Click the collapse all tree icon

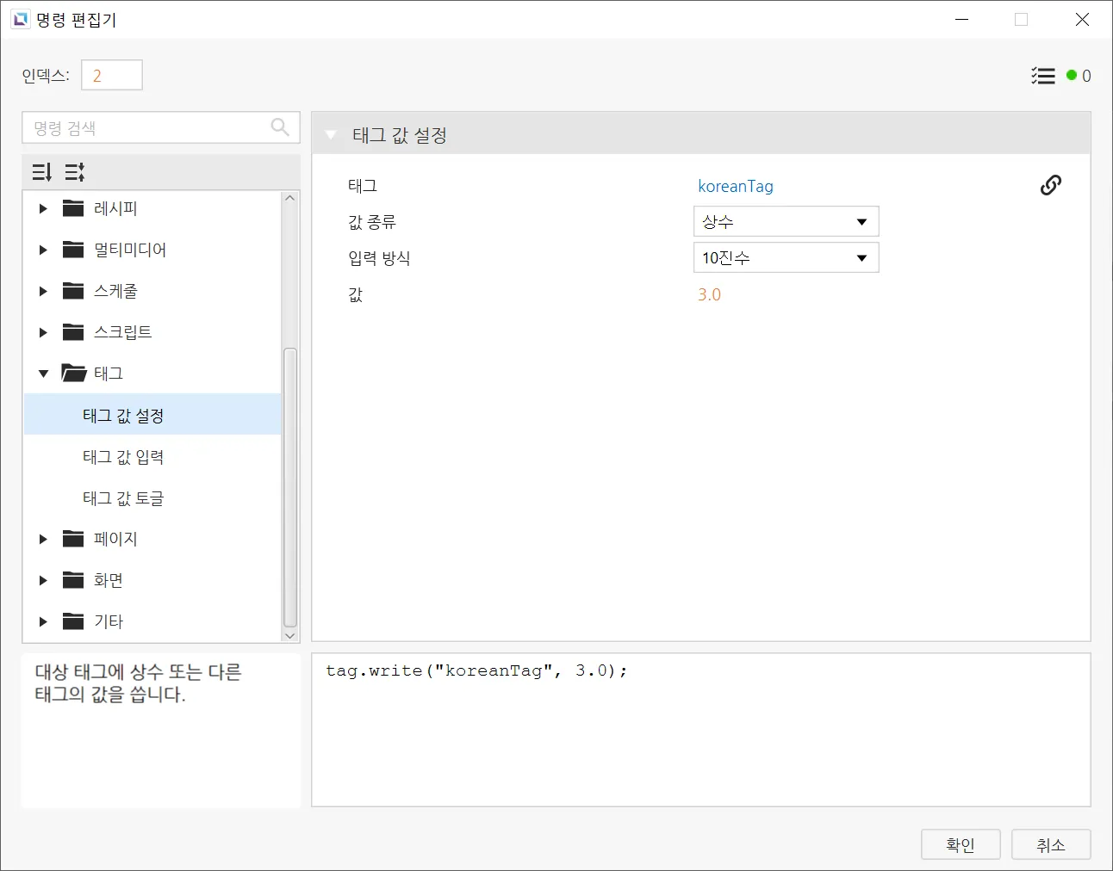(x=41, y=172)
